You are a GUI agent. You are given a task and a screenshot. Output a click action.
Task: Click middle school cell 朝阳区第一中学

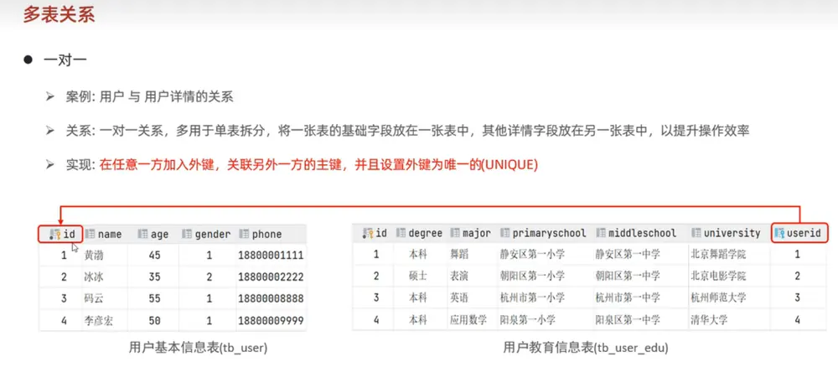click(628, 277)
